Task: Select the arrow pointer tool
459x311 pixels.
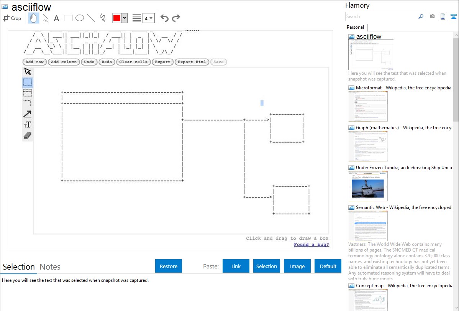Action: [x=45, y=18]
